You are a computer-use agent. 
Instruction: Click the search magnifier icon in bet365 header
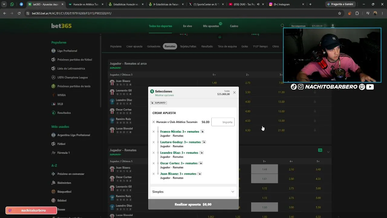pos(282,26)
